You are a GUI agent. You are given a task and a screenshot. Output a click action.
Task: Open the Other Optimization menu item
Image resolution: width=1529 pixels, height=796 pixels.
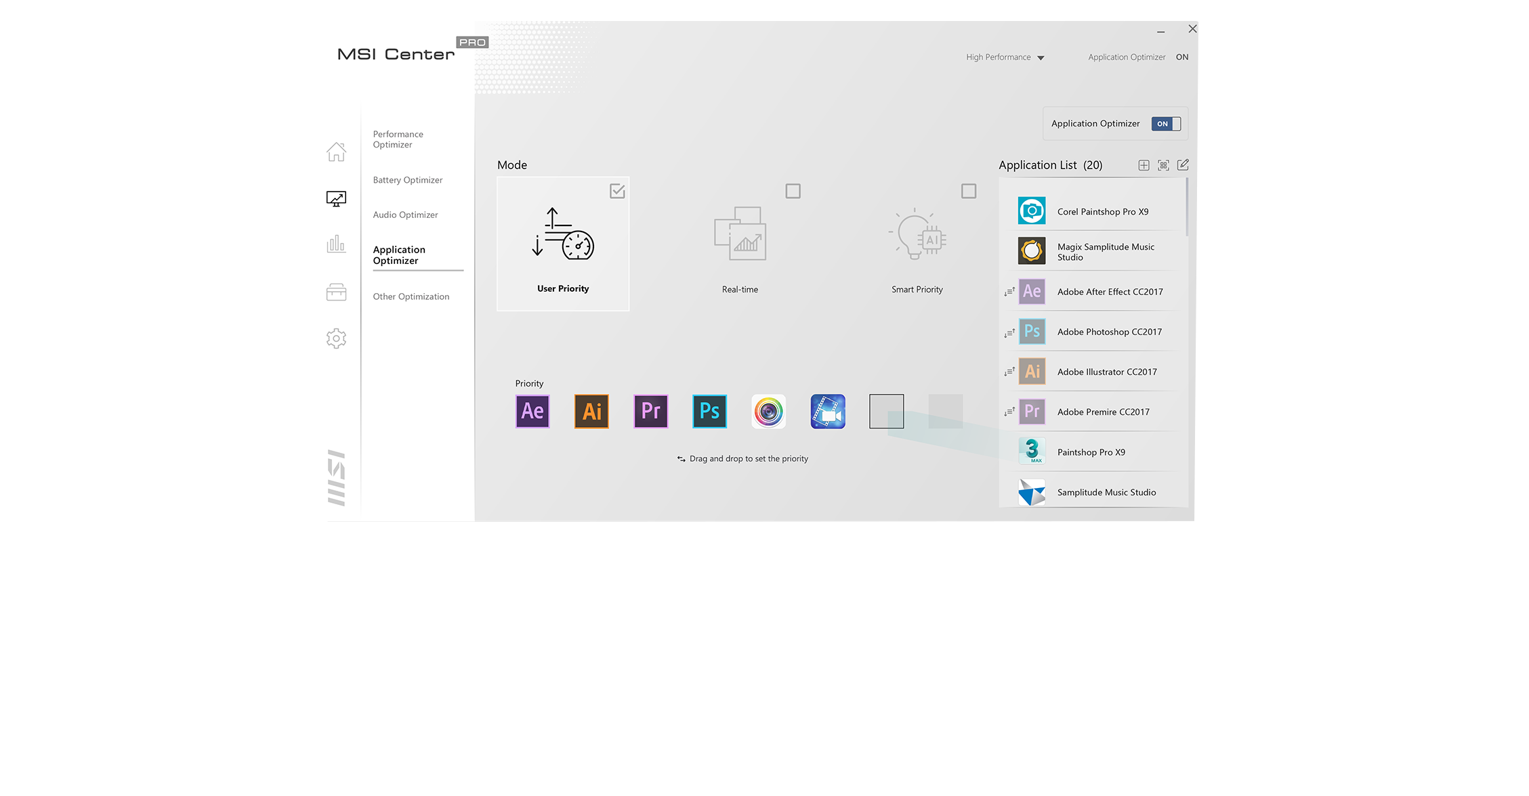coord(411,296)
